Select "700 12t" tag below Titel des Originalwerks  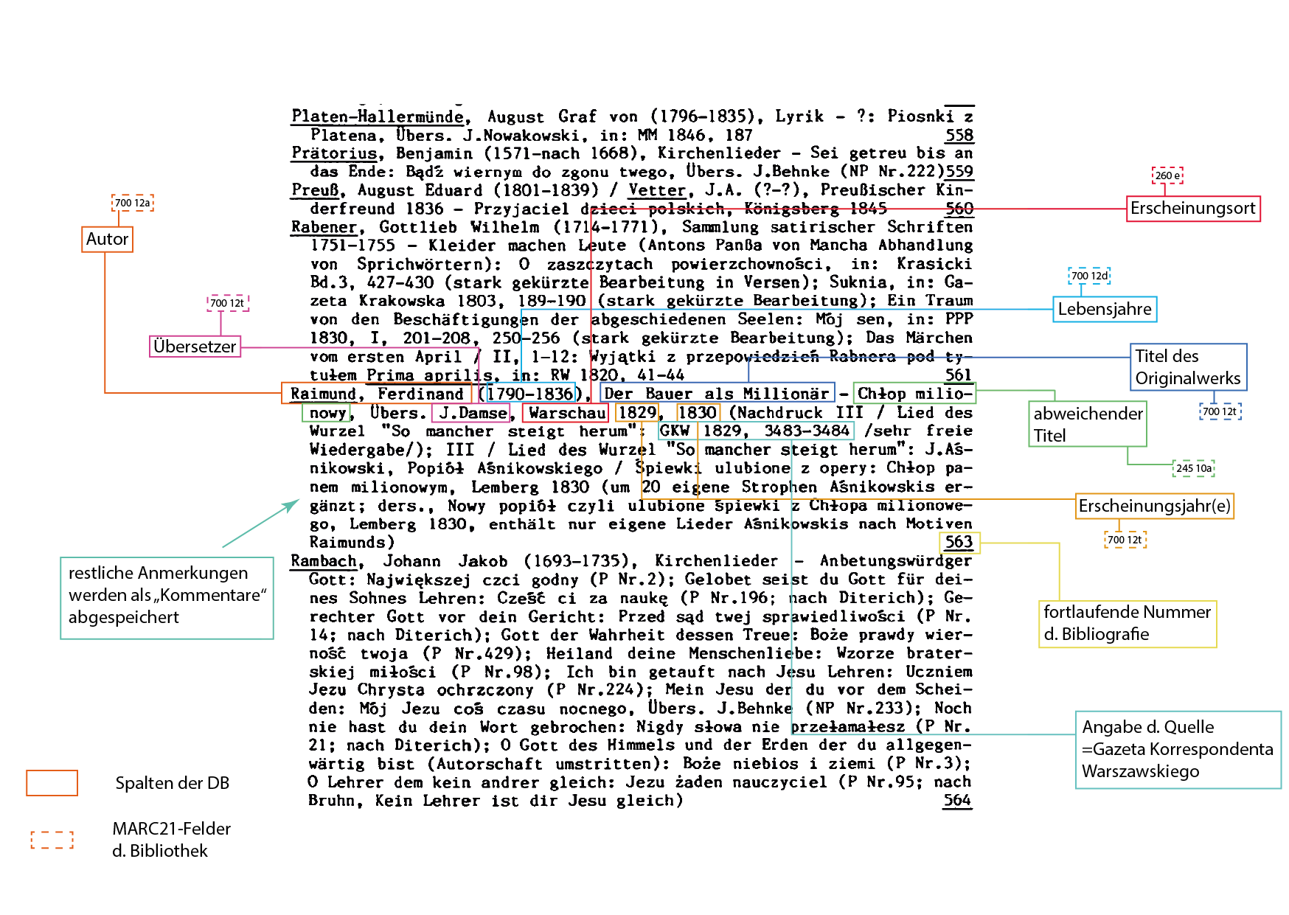[x=1220, y=411]
